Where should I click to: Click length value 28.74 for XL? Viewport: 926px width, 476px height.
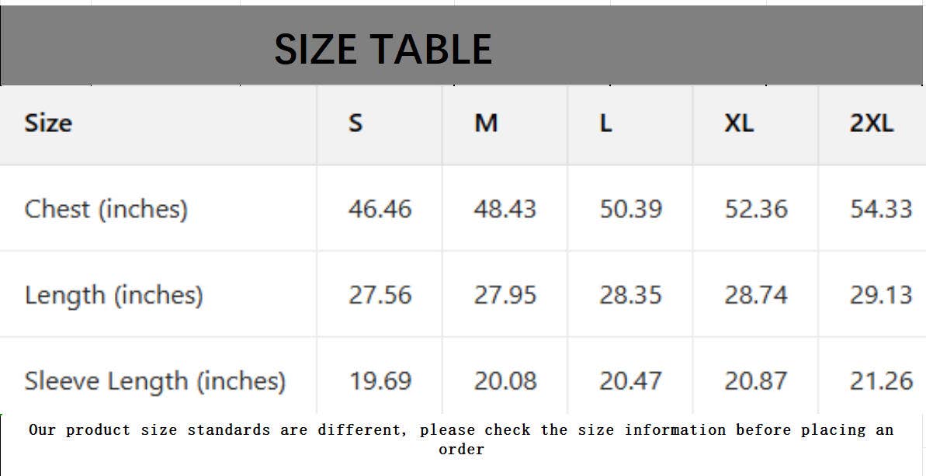click(x=756, y=295)
